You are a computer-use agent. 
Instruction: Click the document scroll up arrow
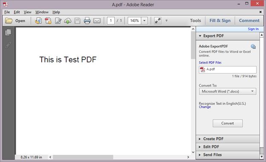pos(193,29)
